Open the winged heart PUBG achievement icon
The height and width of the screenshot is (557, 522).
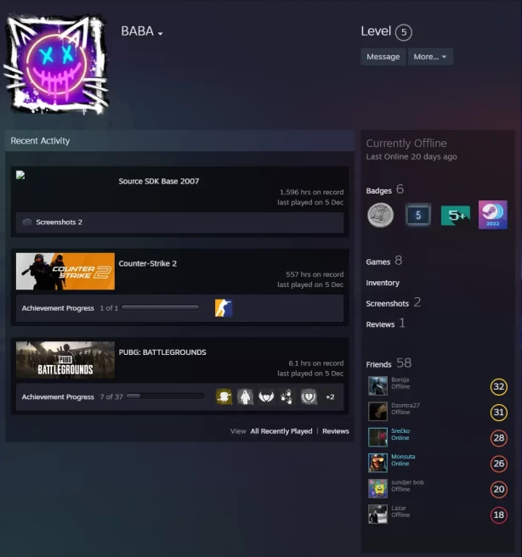(266, 397)
